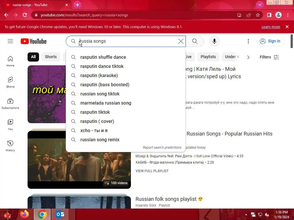Open the taskbar clock and date

click(282, 215)
